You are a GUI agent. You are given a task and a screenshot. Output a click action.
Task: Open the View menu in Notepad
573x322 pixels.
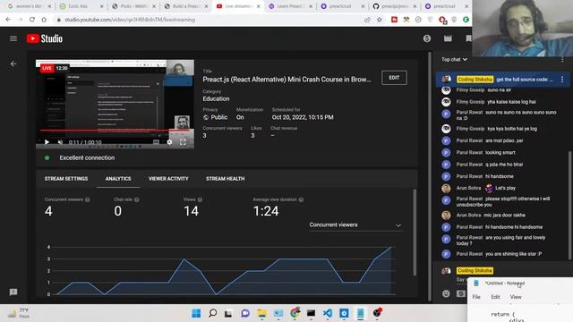pyautogui.click(x=516, y=297)
